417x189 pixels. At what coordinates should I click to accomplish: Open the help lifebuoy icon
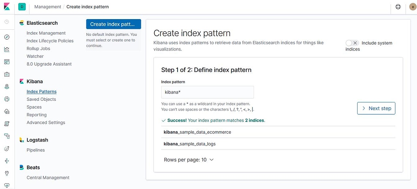coord(398,7)
